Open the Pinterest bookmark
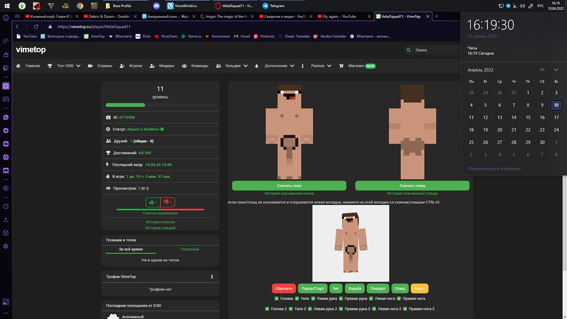The height and width of the screenshot is (319, 567). (x=264, y=36)
